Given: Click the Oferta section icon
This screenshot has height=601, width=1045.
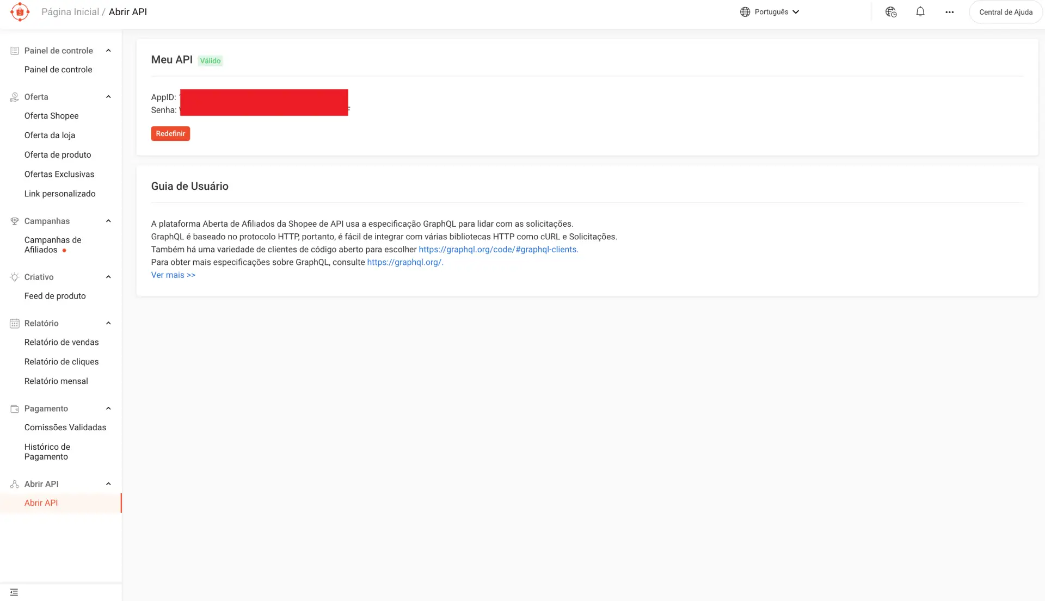Looking at the screenshot, I should pos(15,97).
